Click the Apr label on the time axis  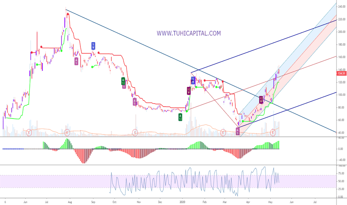point(248,202)
